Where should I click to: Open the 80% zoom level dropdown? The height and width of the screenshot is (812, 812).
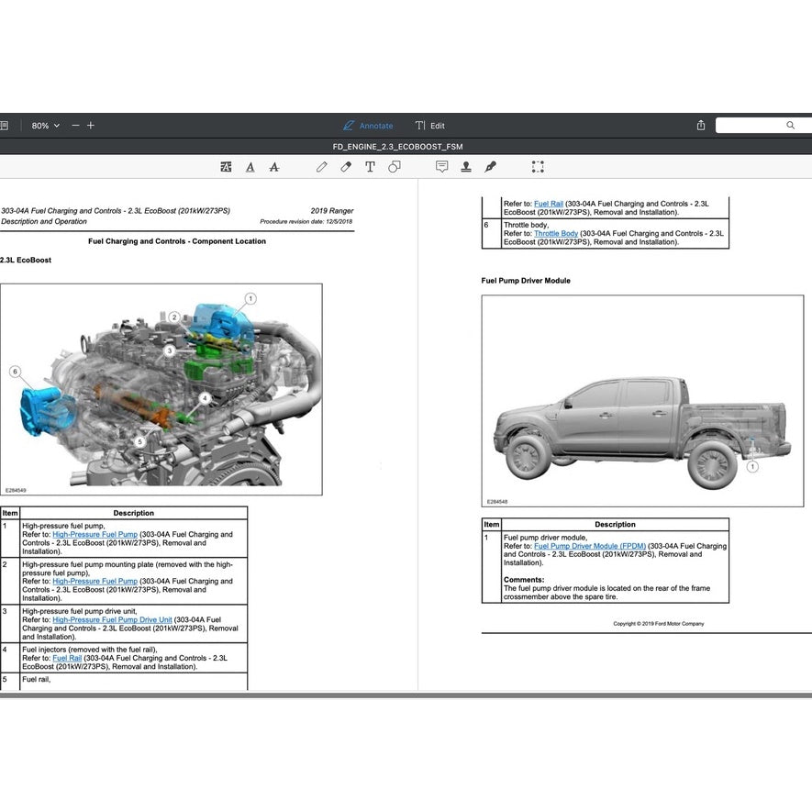pyautogui.click(x=44, y=125)
